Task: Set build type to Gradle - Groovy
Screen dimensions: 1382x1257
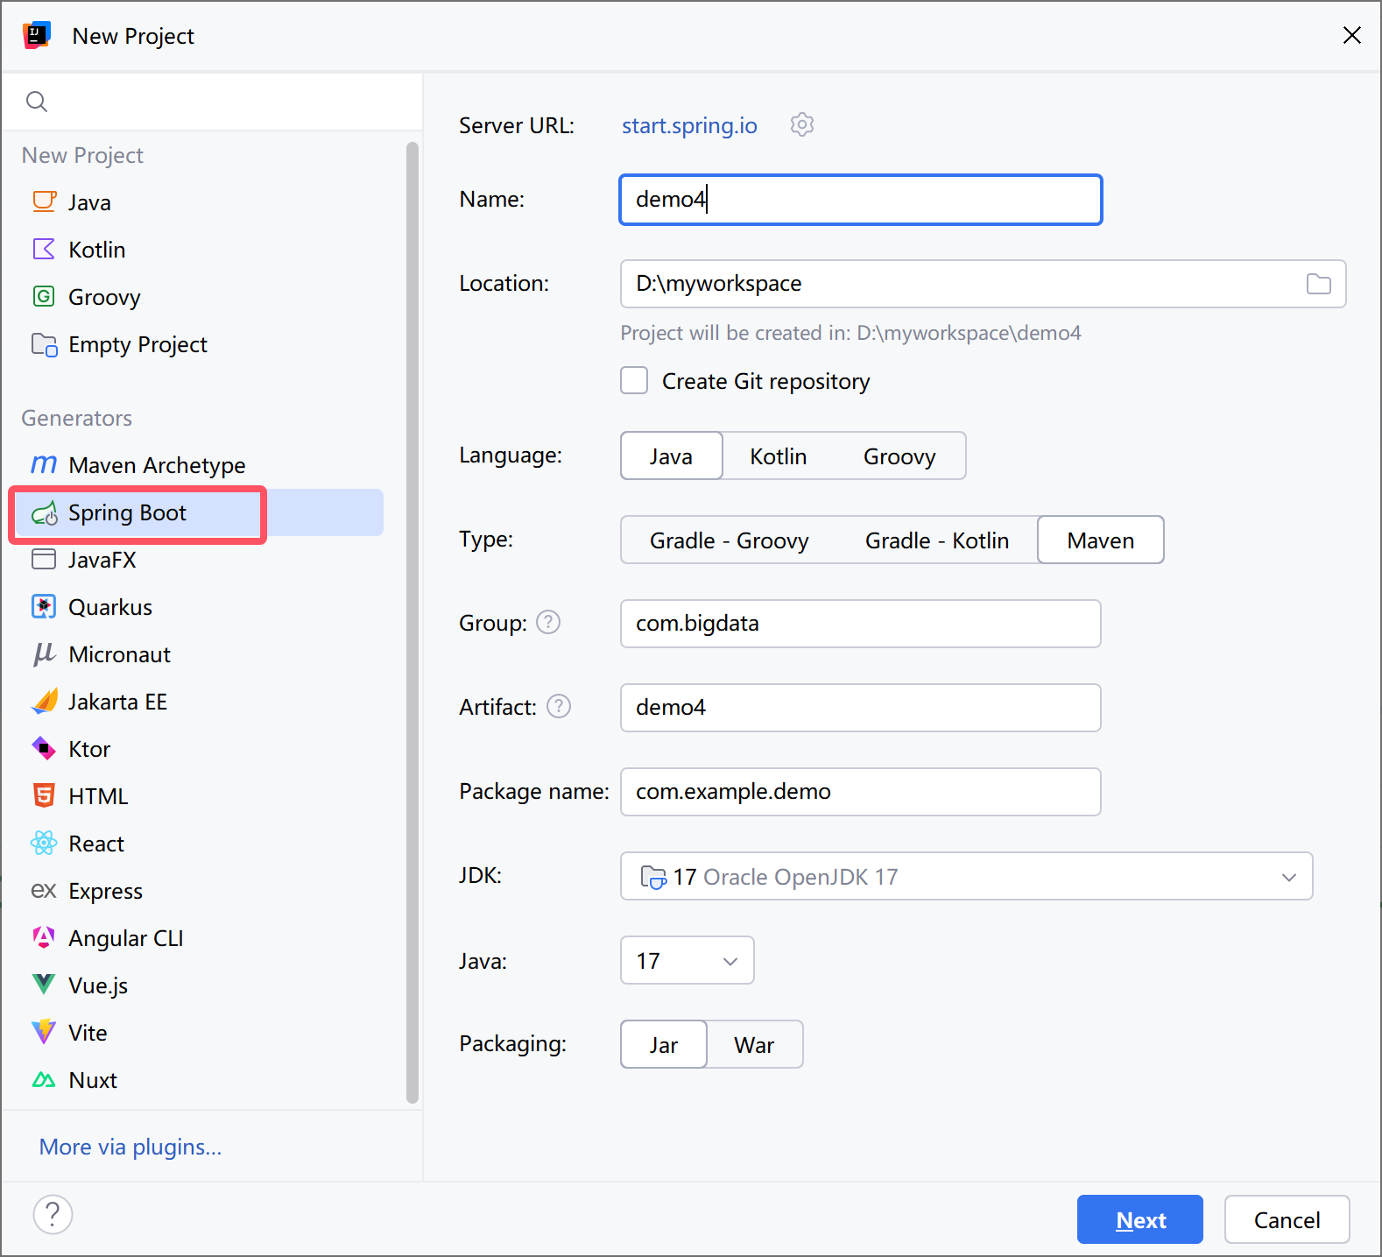Action: click(729, 540)
